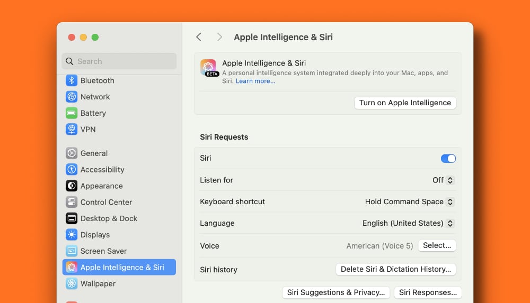Click the Learn more link
Viewport: 530px width, 303px height.
click(x=255, y=81)
